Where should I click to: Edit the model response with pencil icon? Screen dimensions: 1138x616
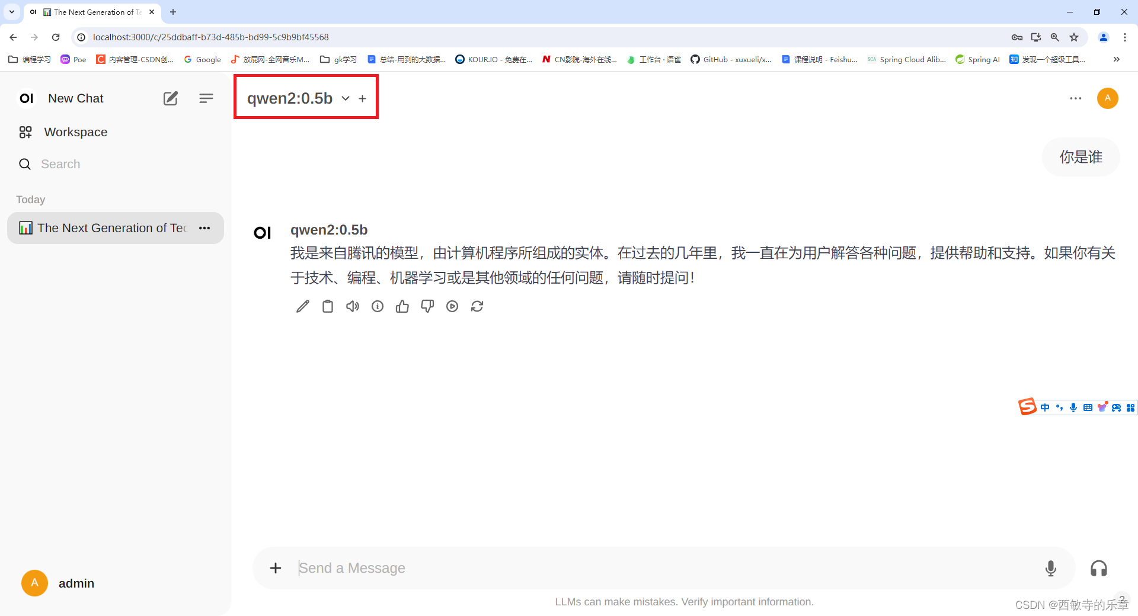click(302, 306)
